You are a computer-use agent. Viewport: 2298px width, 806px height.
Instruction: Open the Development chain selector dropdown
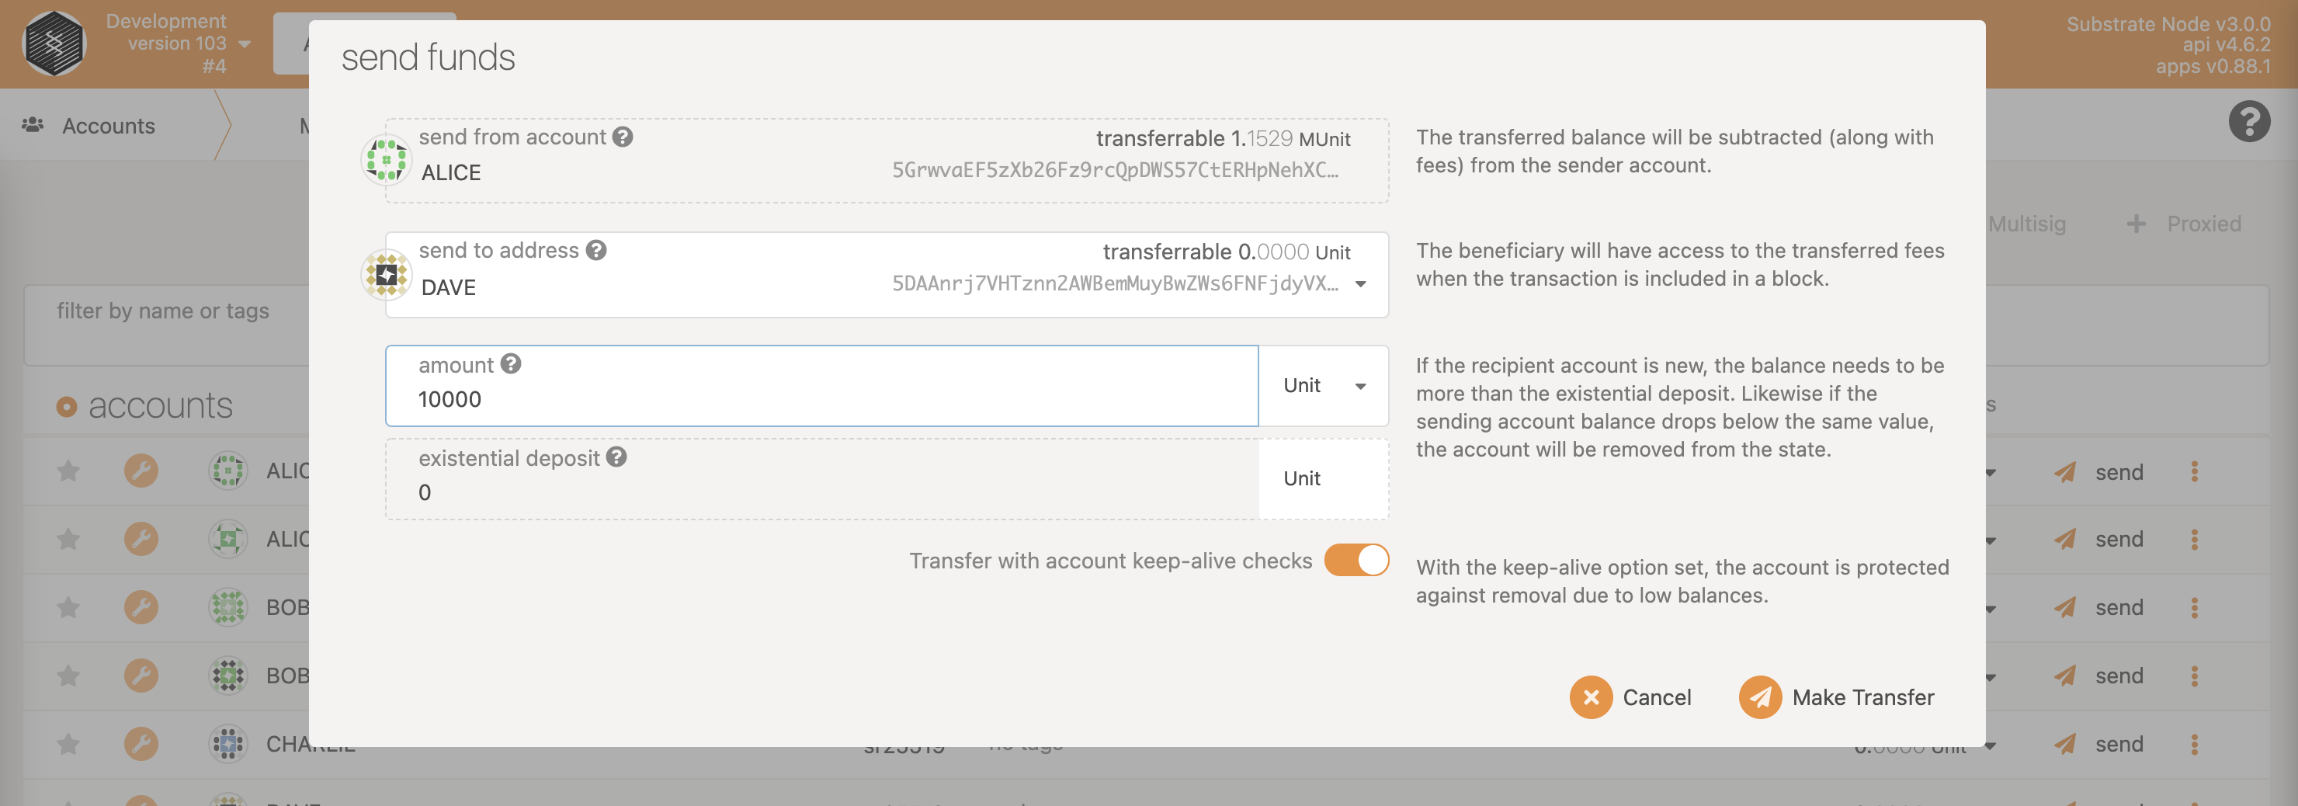179,43
